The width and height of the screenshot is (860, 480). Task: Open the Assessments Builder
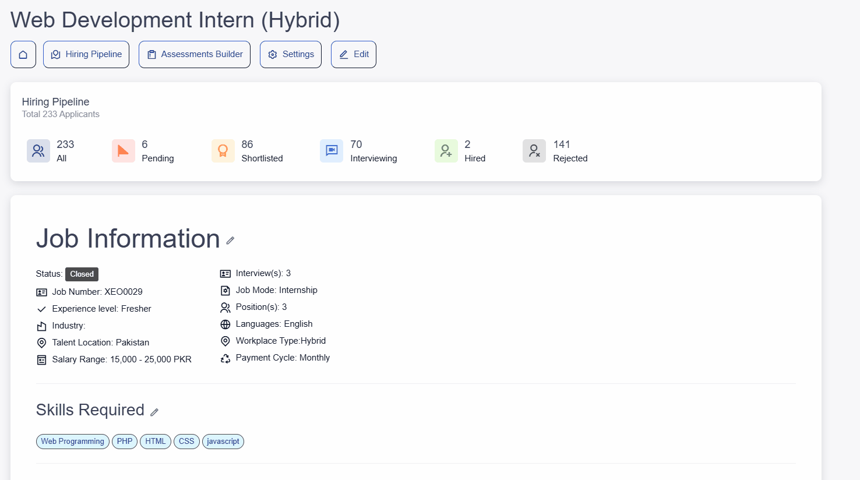click(195, 54)
